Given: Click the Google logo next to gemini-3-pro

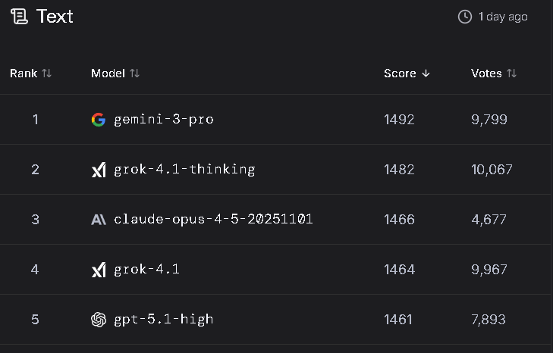Looking at the screenshot, I should coord(99,120).
